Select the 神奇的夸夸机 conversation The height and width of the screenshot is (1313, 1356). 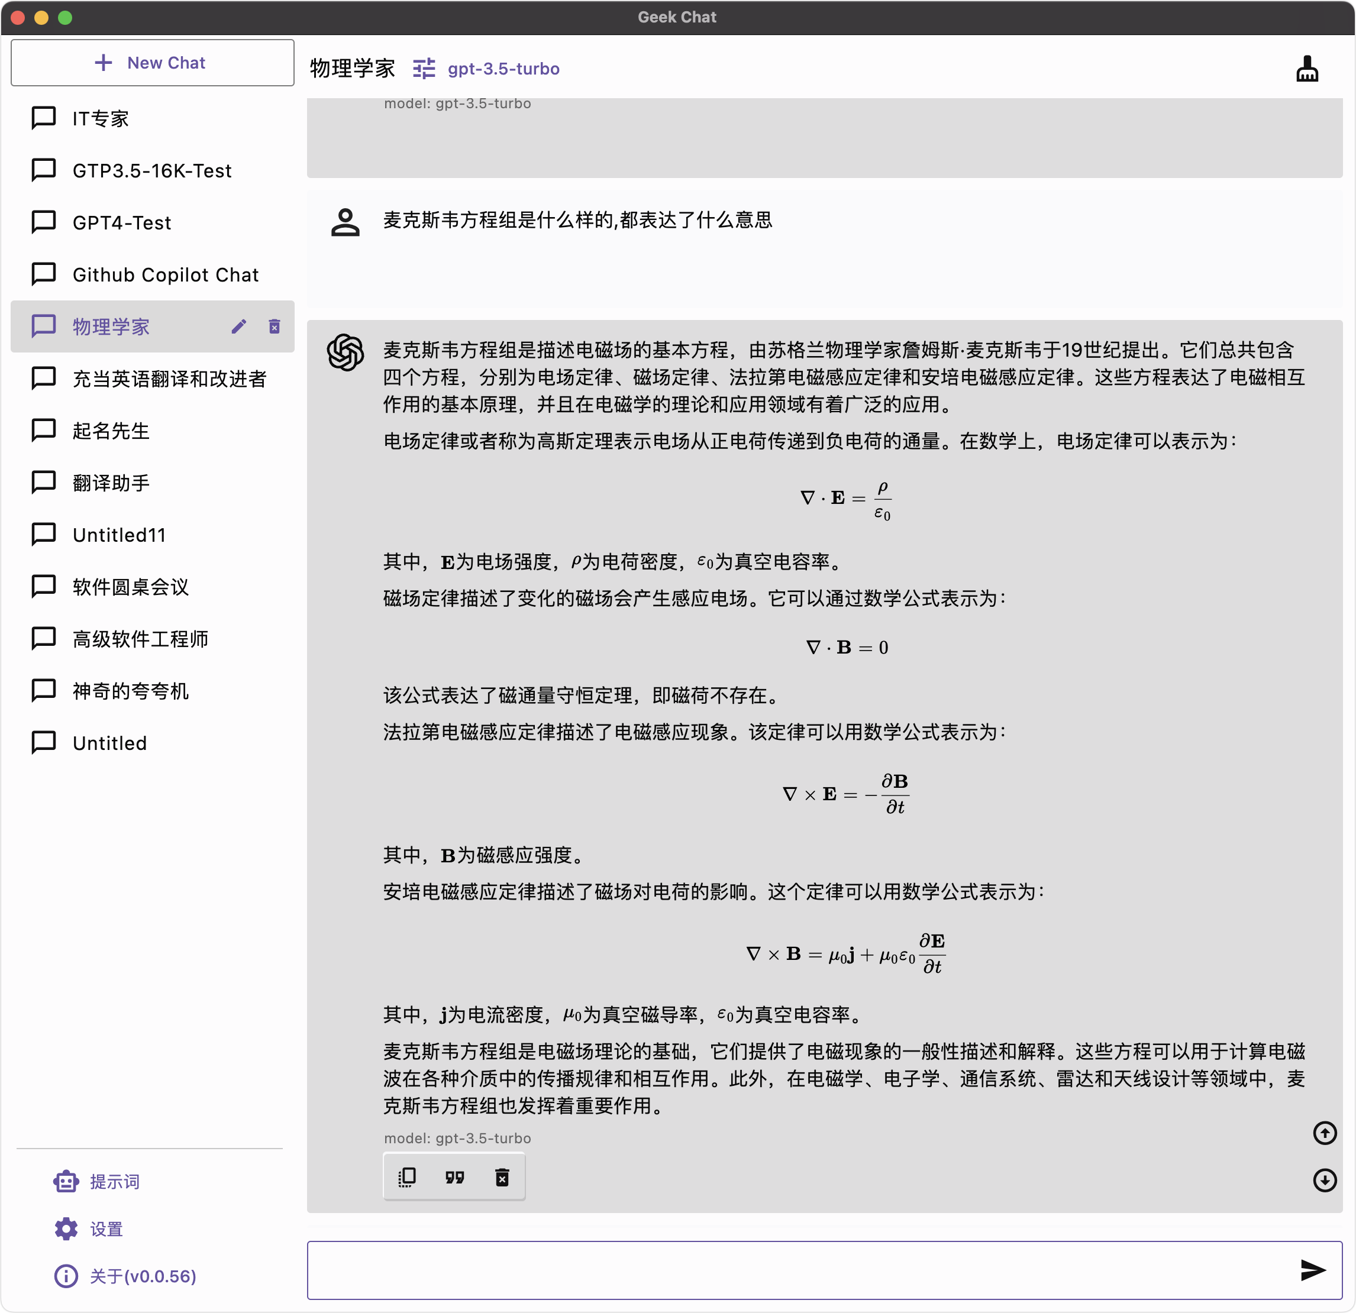(x=131, y=691)
